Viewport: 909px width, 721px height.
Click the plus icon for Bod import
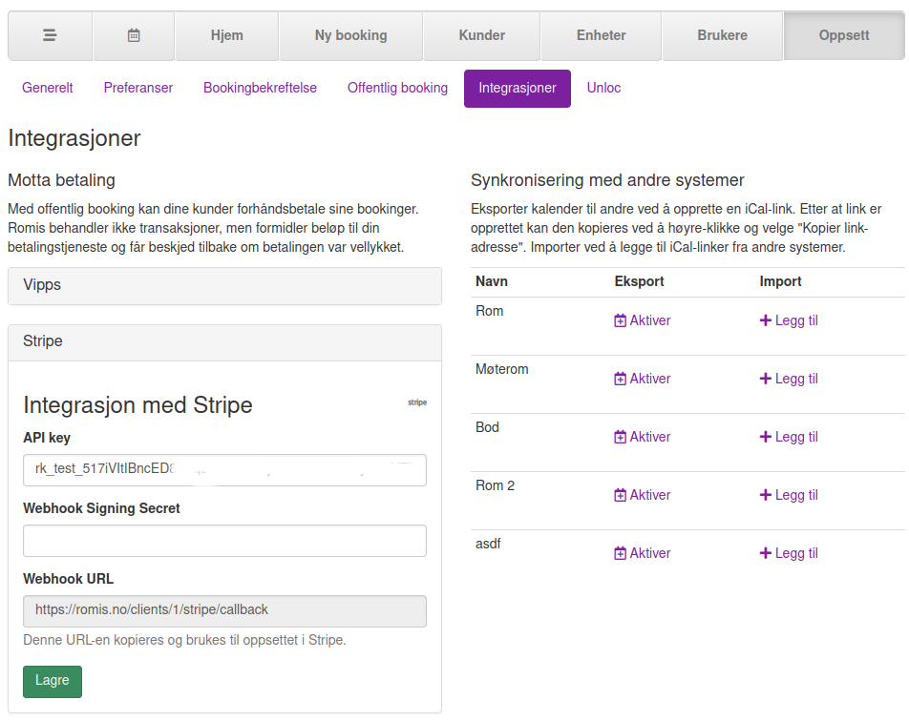765,437
